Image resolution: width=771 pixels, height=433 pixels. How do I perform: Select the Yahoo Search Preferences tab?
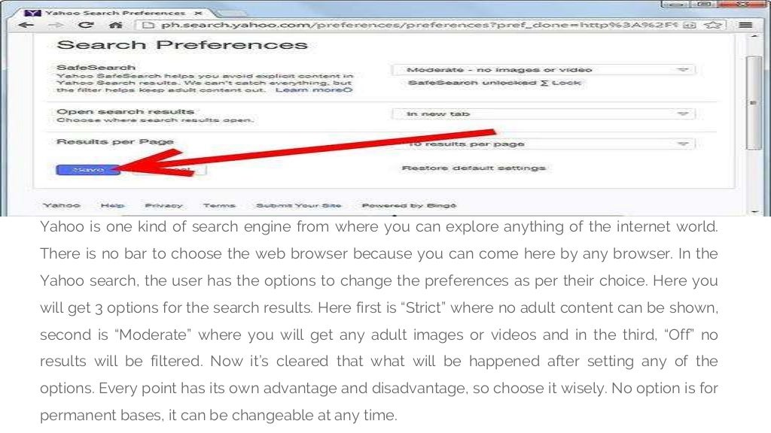[x=115, y=13]
